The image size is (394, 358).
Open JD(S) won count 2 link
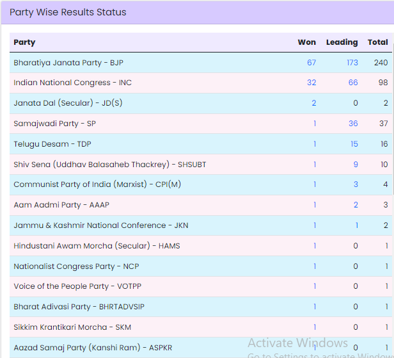click(314, 103)
